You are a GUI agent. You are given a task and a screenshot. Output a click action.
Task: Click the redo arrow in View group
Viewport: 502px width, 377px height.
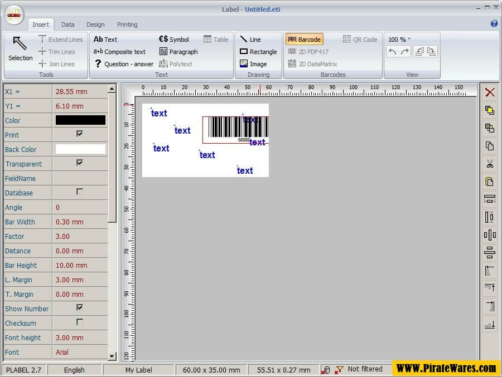point(405,52)
